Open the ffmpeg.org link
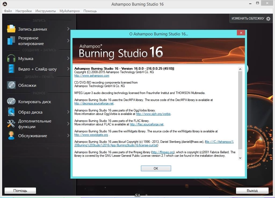This screenshot has width=275, height=198. [x=163, y=152]
